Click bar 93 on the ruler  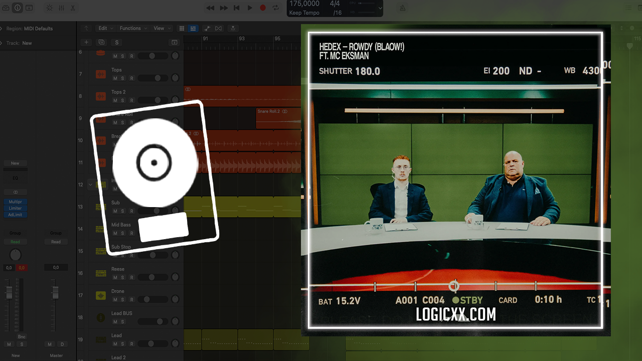242,39
